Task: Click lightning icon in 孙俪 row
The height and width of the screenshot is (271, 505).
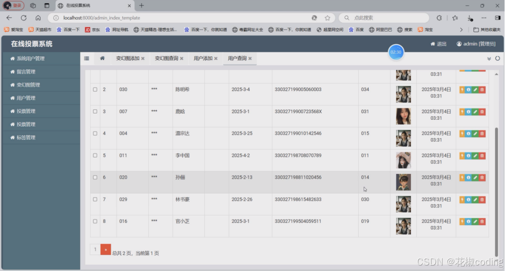Action: pos(462,178)
